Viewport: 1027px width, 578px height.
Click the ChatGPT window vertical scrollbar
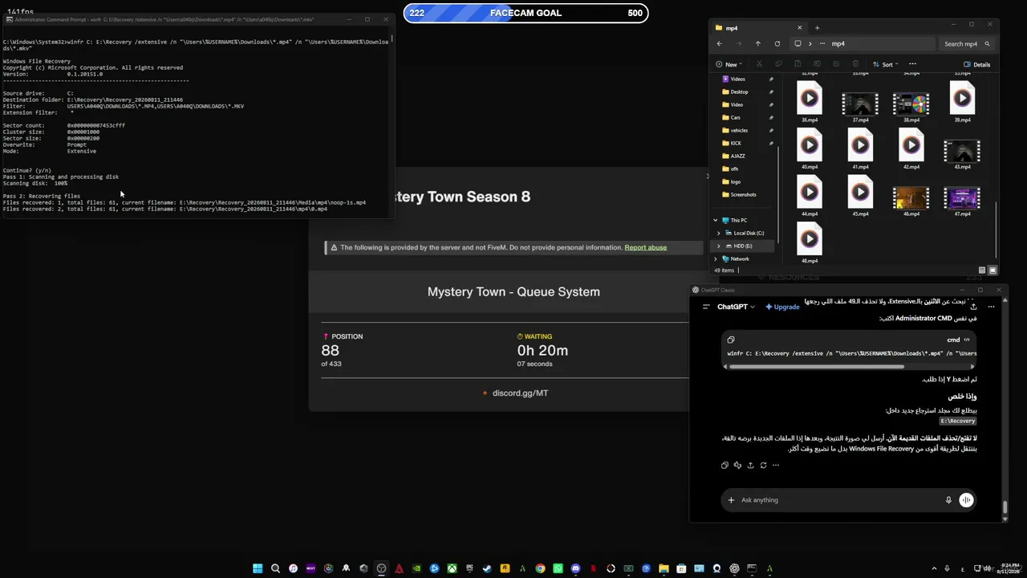tap(1005, 507)
